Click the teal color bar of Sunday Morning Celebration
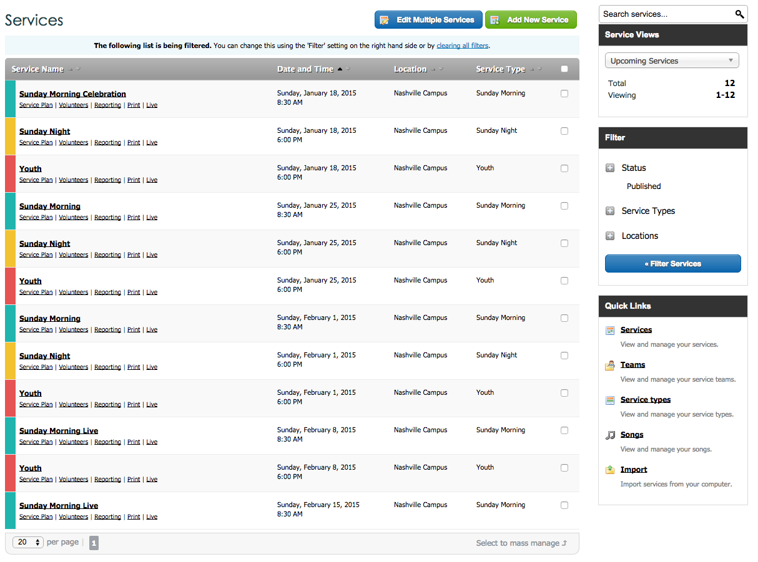 pyautogui.click(x=10, y=99)
